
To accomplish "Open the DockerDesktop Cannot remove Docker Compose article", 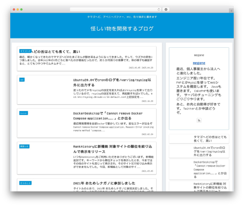I will (108, 116).
